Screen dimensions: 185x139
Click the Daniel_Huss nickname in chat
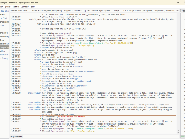[35, 19]
